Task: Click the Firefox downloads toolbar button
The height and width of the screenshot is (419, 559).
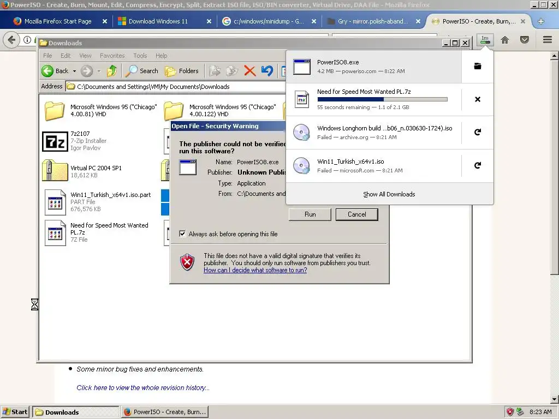Action: tap(485, 40)
